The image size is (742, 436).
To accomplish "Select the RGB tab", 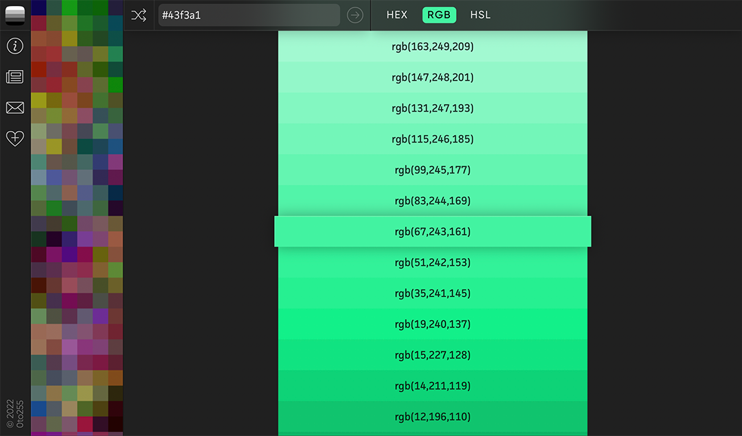I will pos(439,14).
